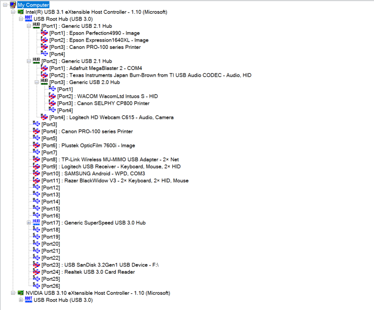Click the Canon SELPHY CP800 Printer icon

click(52, 103)
